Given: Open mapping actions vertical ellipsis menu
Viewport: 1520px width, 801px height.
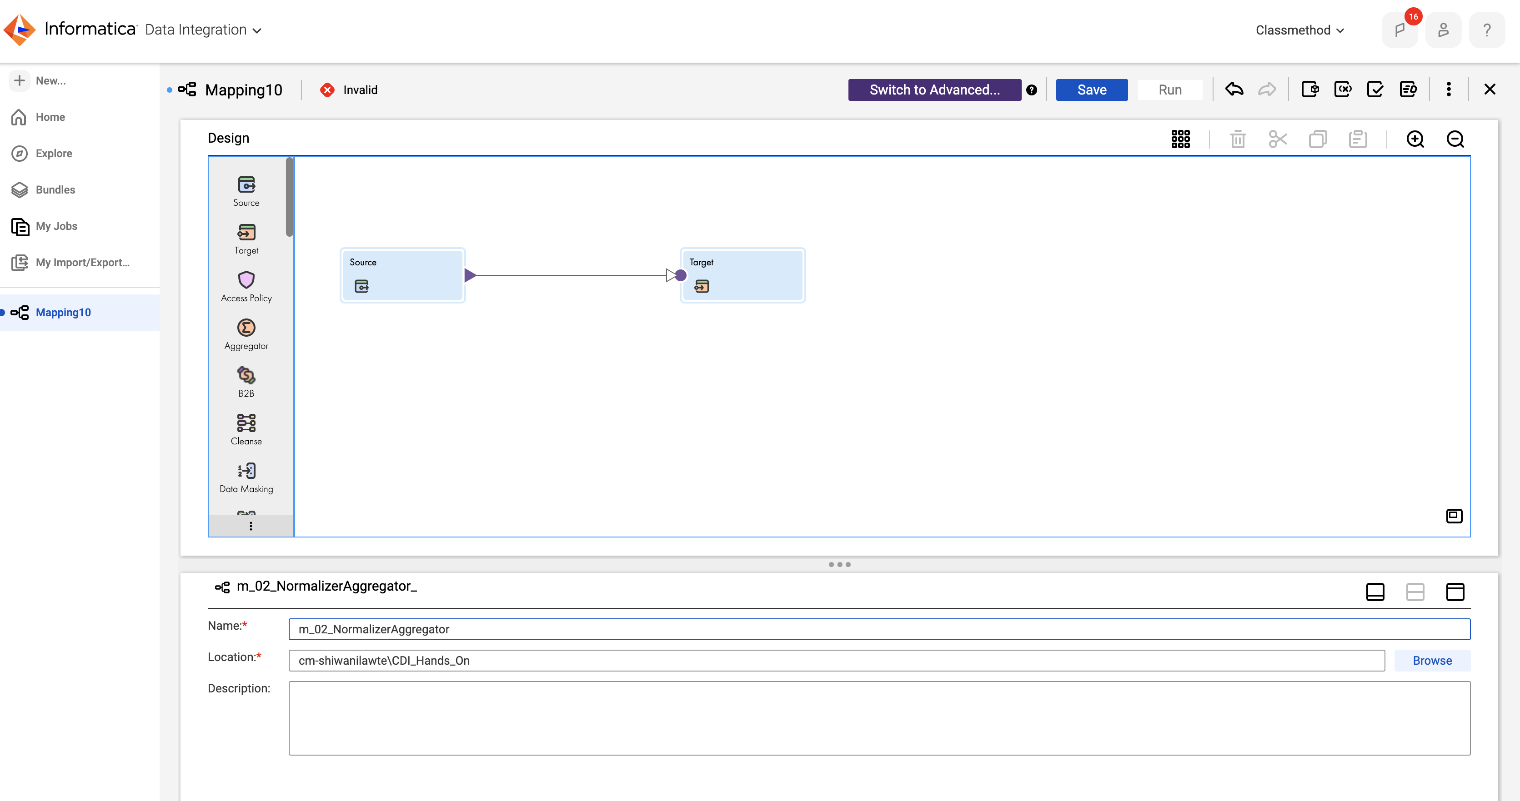Looking at the screenshot, I should (x=1448, y=90).
